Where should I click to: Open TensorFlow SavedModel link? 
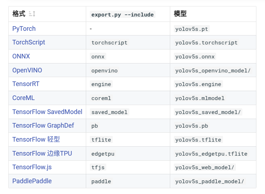pyautogui.click(x=47, y=112)
